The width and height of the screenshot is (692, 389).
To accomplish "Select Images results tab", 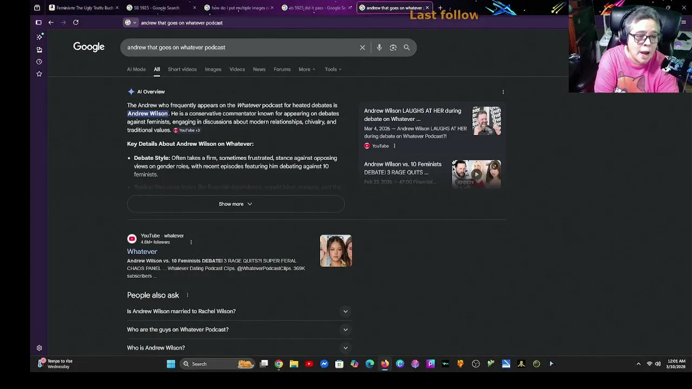I will tap(213, 69).
